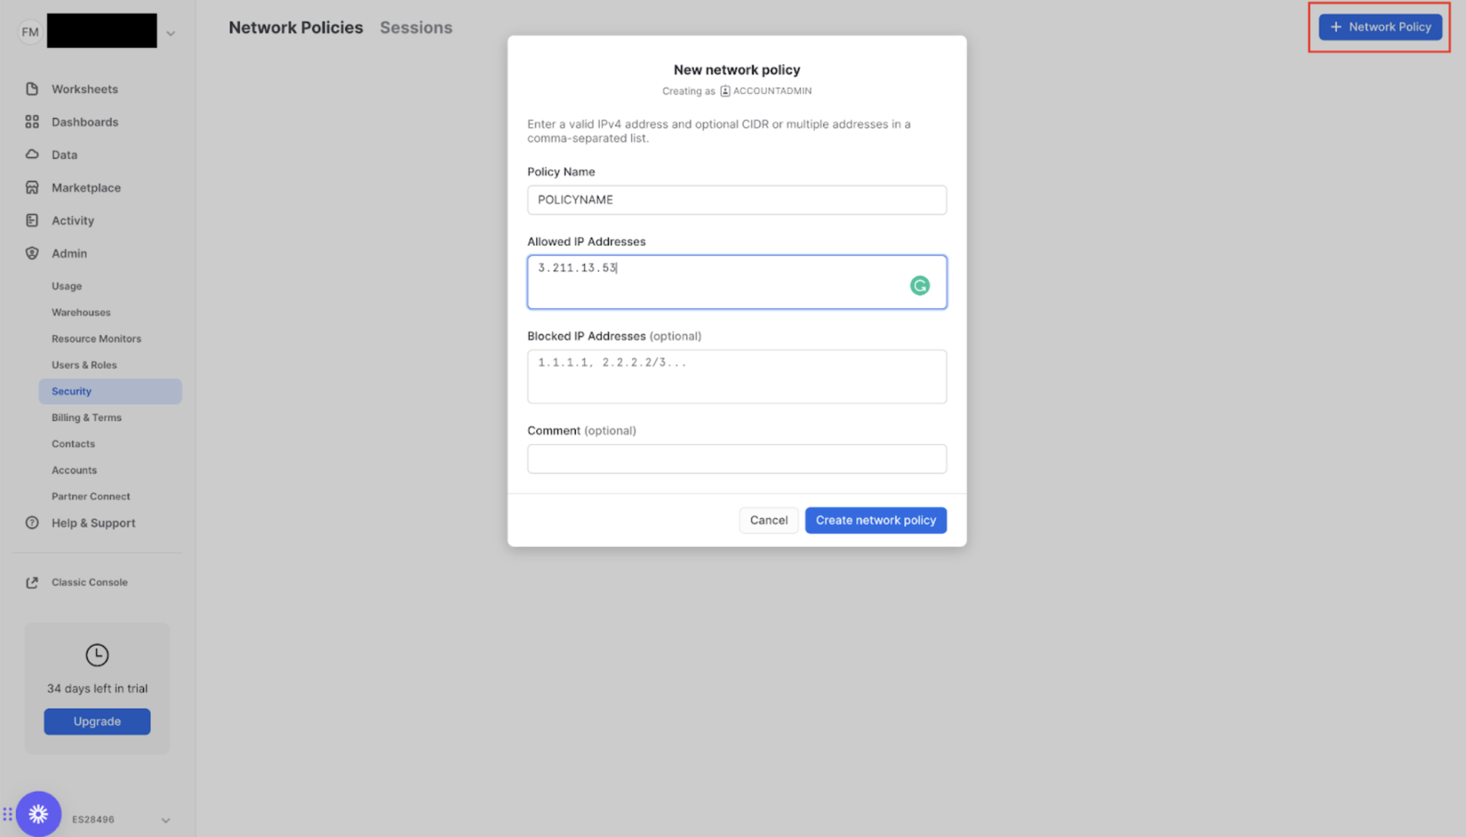Click the Upgrade trial button
The height and width of the screenshot is (837, 1466).
97,721
